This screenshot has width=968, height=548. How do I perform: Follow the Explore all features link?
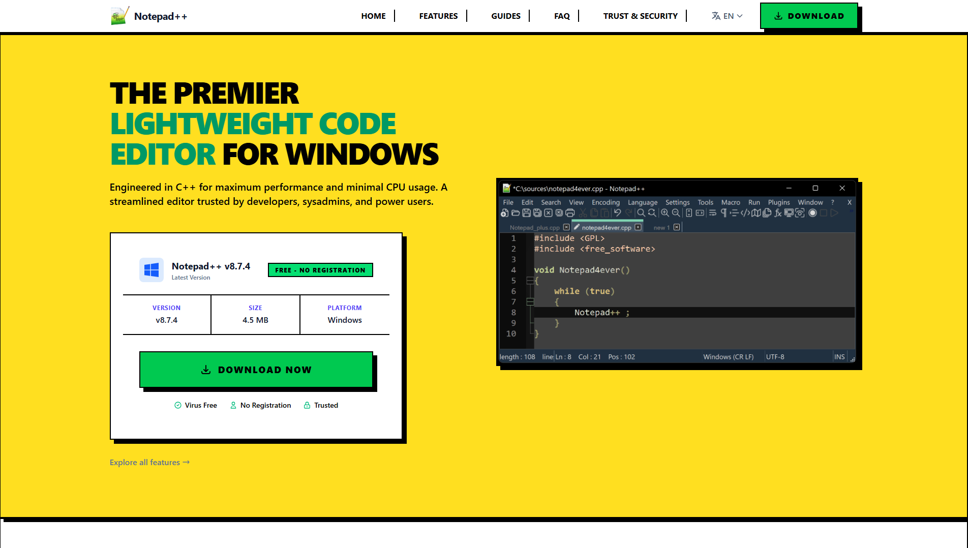[x=149, y=462]
